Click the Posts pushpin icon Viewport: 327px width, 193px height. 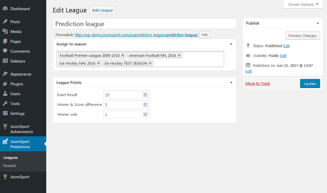click(5, 21)
